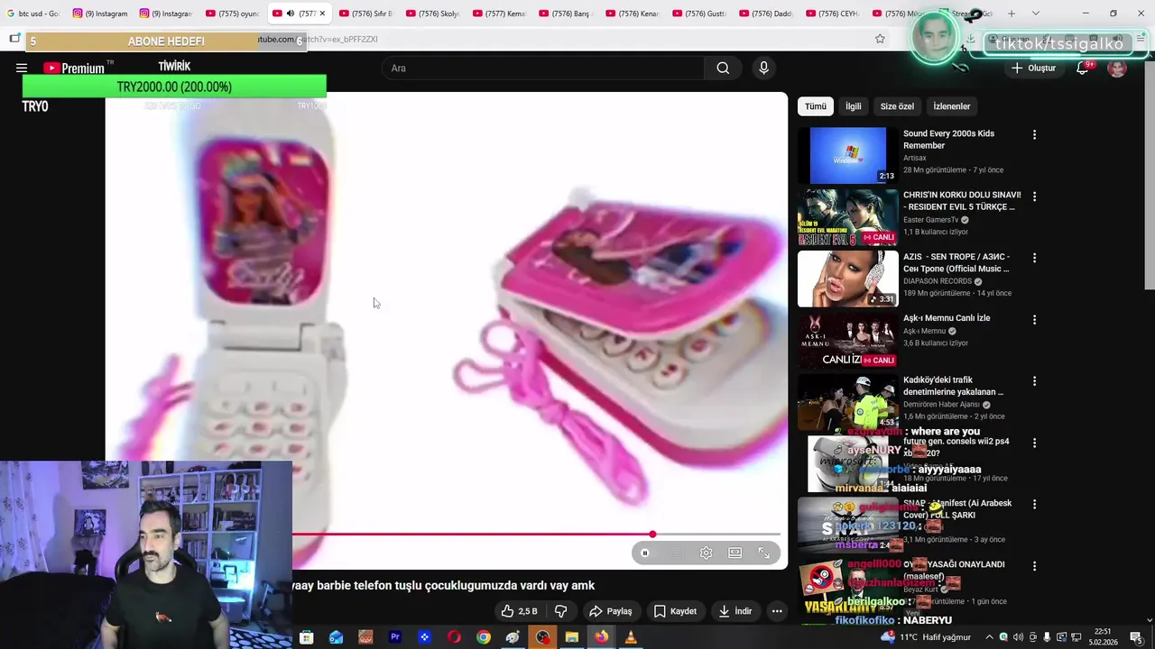The width and height of the screenshot is (1155, 649).
Task: Open options for AZIS Sen Trope video
Action: tap(1034, 258)
